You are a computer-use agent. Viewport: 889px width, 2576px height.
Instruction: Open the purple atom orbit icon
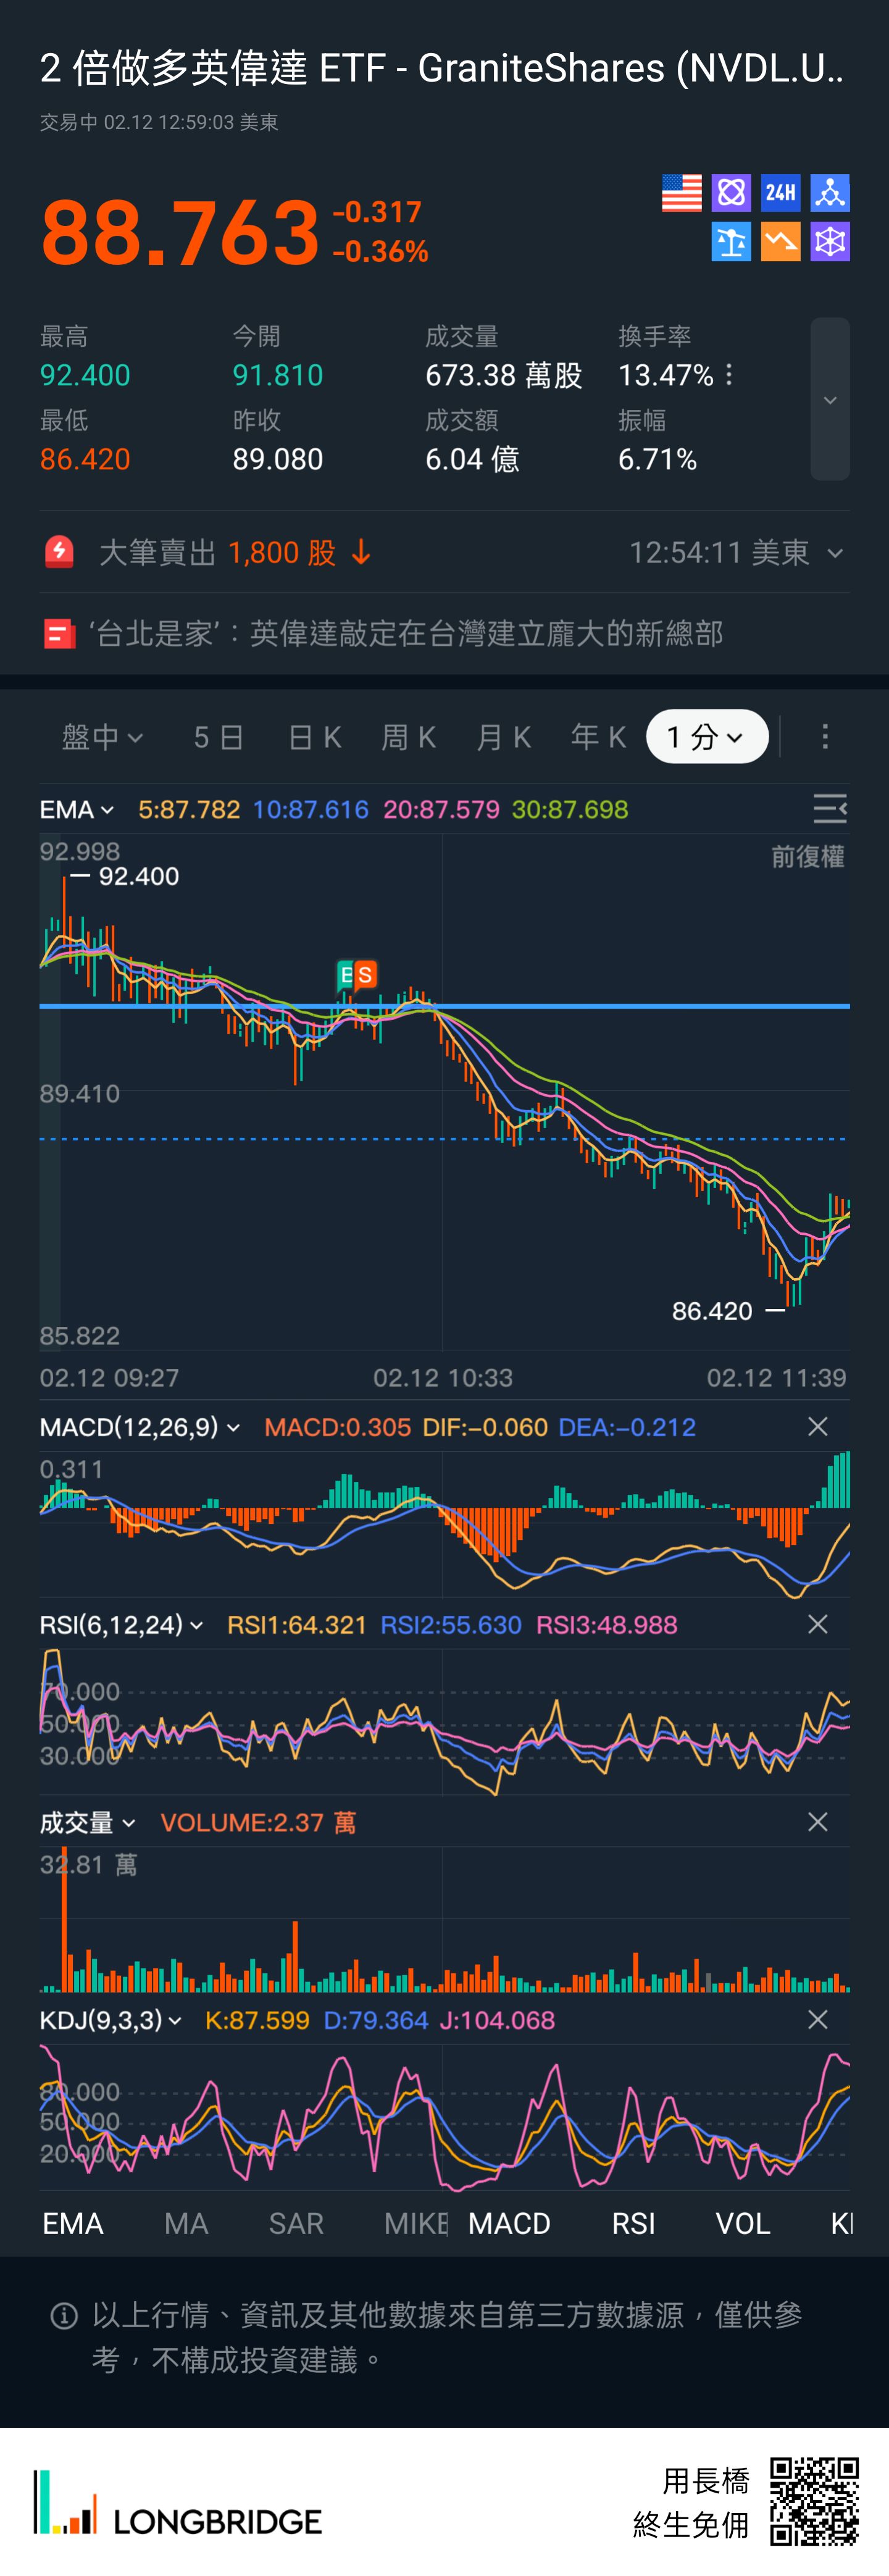point(731,193)
